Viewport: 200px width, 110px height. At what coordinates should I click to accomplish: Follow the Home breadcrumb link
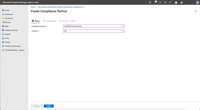click(33, 7)
